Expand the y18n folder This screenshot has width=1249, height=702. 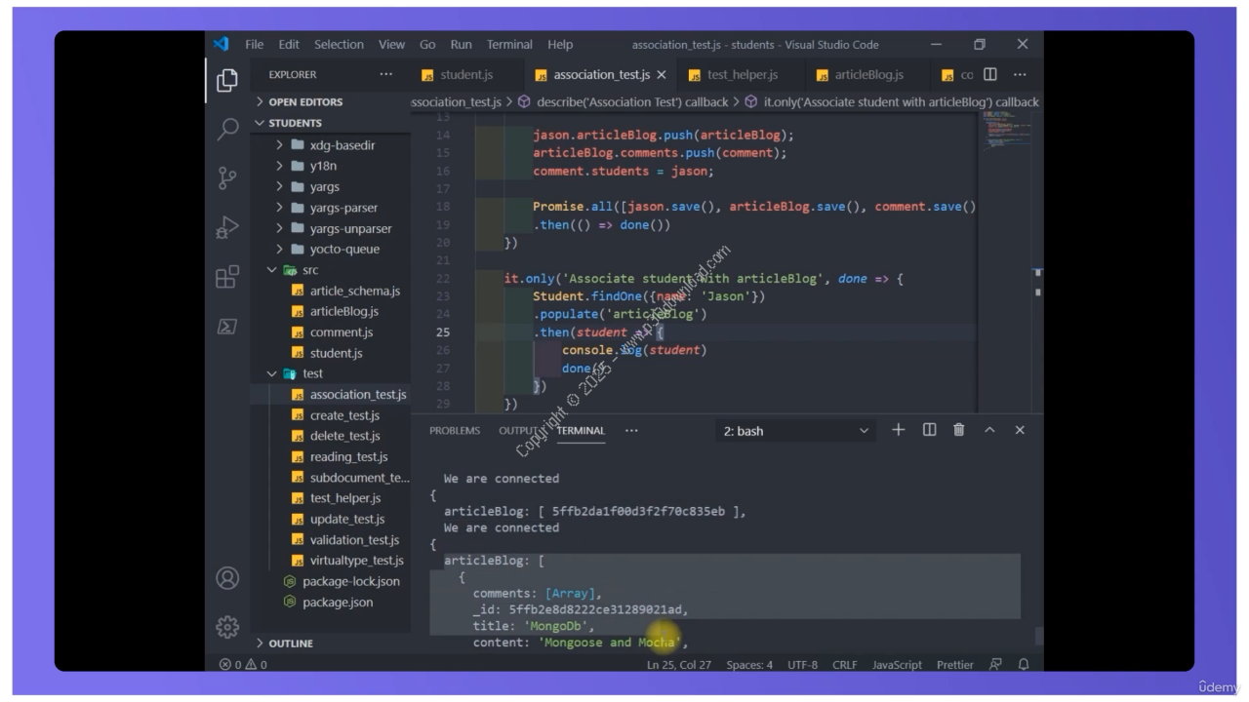(323, 166)
